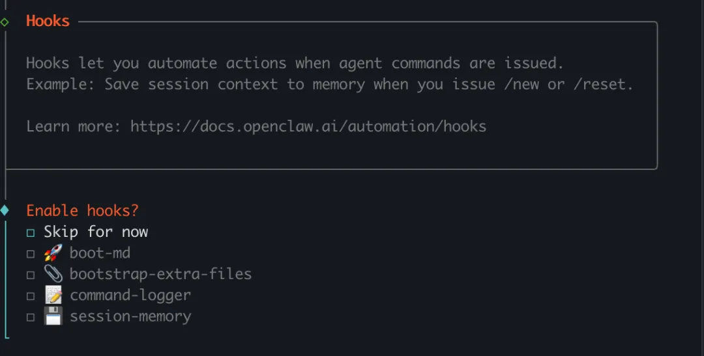Screen dimensions: 704x356
Task: Choose the "Skip for now" option label
Action: click(x=96, y=232)
